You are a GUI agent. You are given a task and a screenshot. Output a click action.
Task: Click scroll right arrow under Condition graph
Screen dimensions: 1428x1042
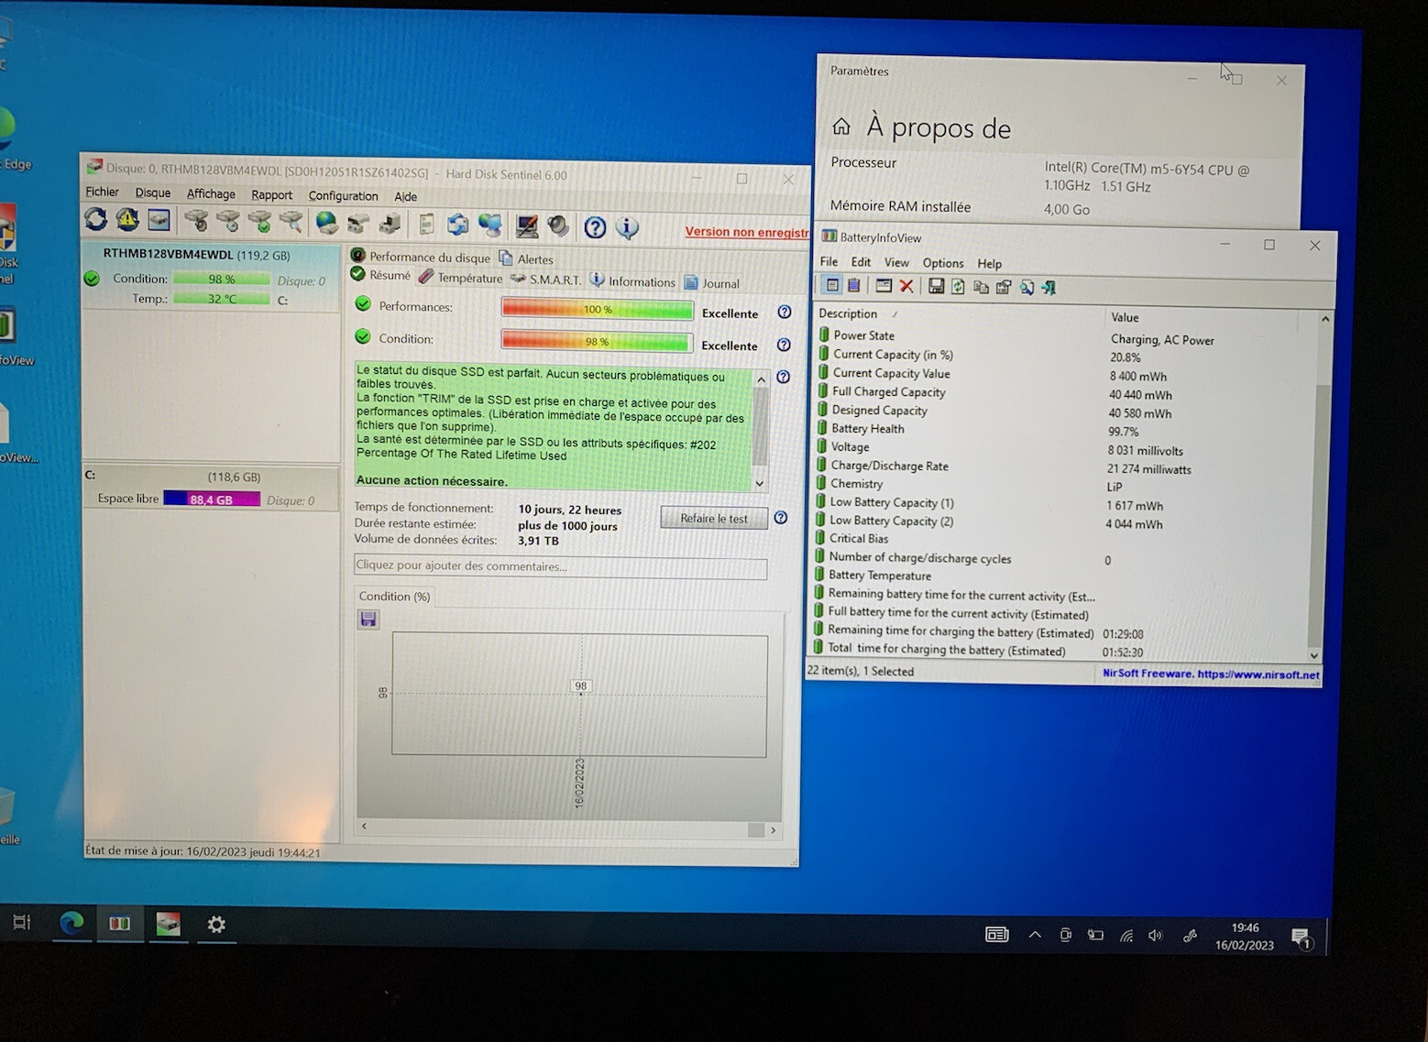(773, 829)
